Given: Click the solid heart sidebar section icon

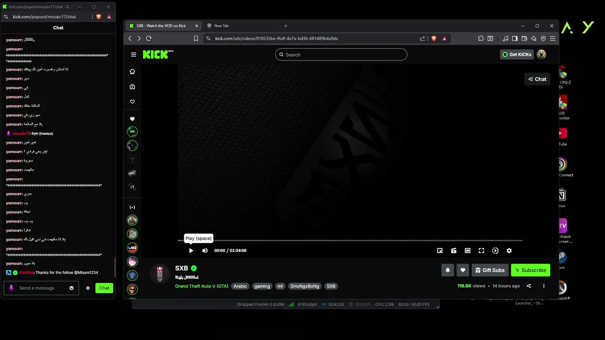Looking at the screenshot, I should [x=132, y=119].
